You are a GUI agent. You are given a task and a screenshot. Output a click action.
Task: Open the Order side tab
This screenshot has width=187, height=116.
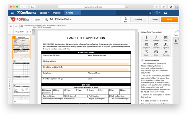coord(176,41)
